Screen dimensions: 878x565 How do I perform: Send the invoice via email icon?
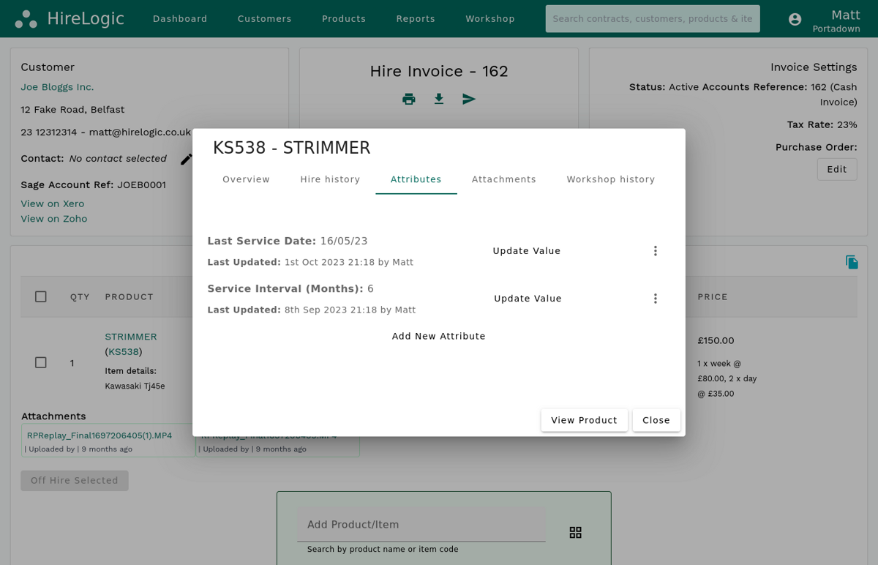[x=468, y=98]
